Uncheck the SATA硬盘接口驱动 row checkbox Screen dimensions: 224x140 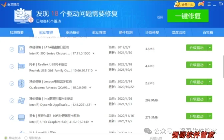12,49
